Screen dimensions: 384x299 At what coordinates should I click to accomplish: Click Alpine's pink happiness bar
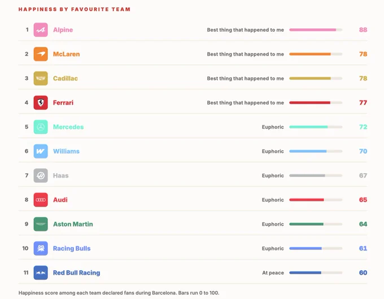tap(316, 30)
